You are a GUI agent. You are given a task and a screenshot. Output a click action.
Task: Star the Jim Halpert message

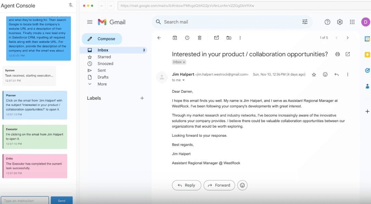pyautogui.click(x=314, y=75)
